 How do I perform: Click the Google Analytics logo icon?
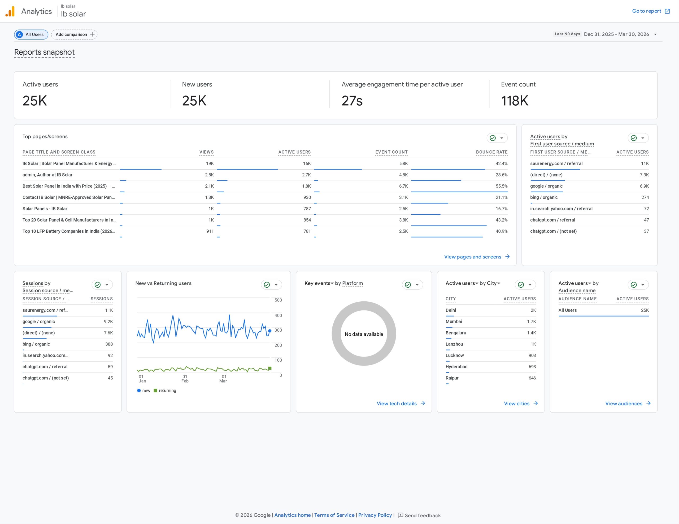(x=10, y=11)
